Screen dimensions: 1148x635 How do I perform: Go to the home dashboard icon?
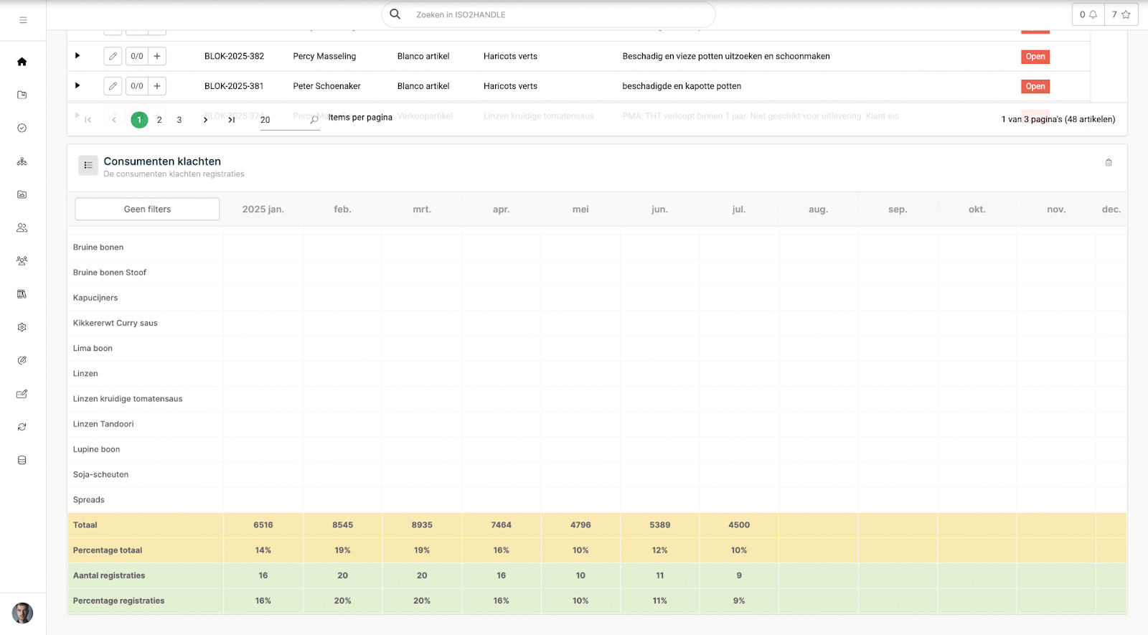click(22, 62)
